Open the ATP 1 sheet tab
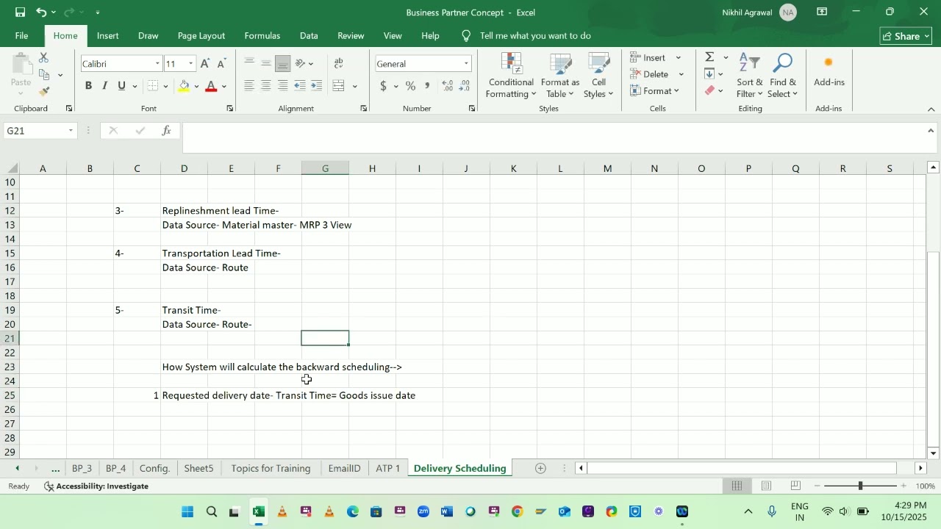 [388, 468]
